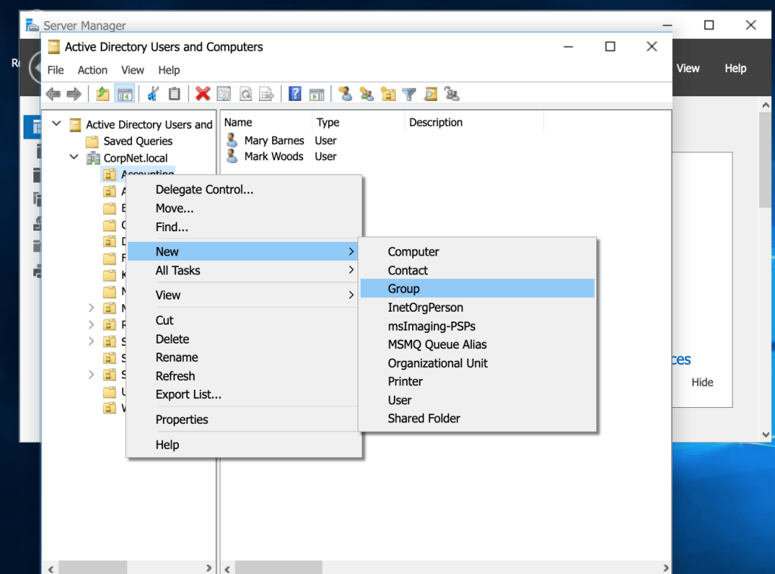This screenshot has width=775, height=574.
Task: Collapse the Active Directory Users and Computers root
Action: 56,124
